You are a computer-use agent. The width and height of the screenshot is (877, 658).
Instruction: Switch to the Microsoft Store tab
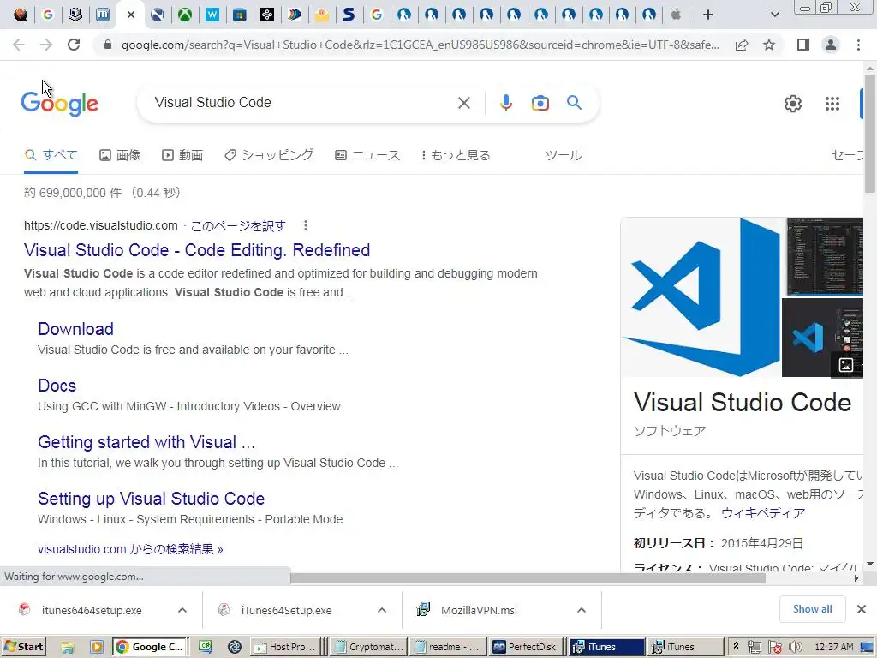240,15
